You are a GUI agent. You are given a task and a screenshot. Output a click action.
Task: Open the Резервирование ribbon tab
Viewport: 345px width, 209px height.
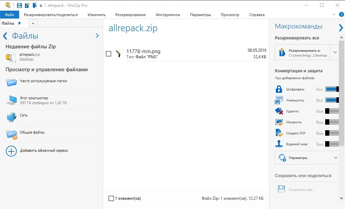point(130,15)
